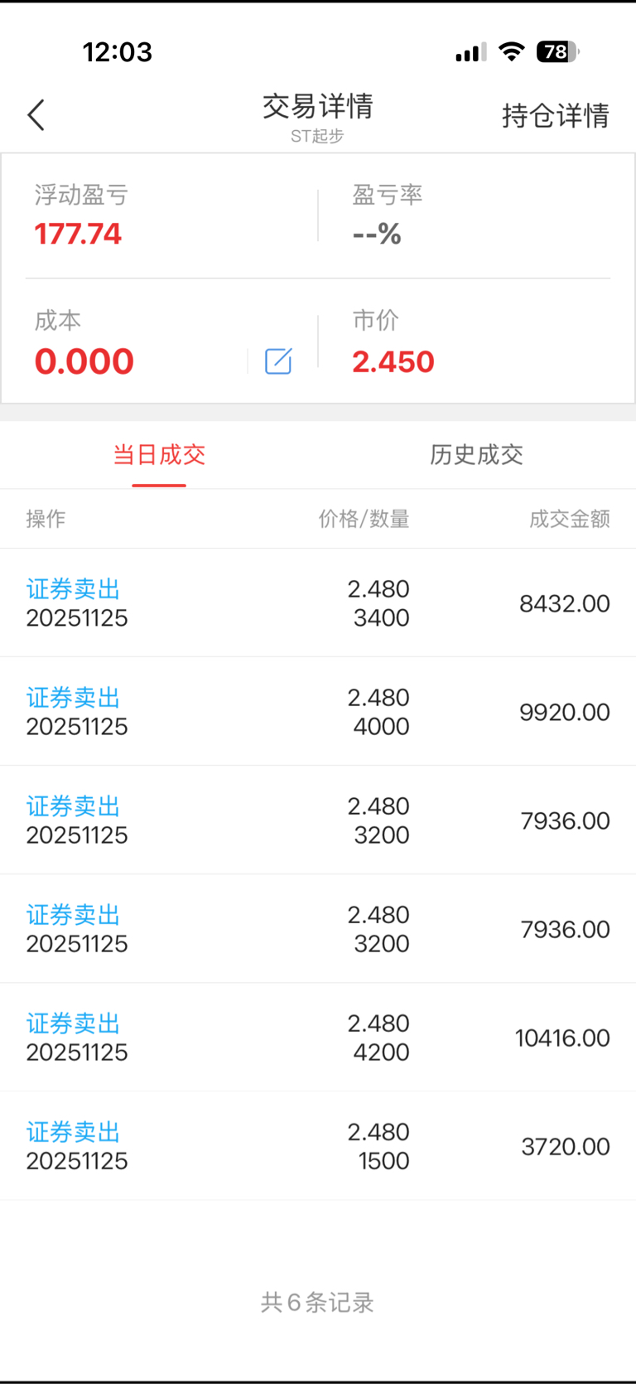Tap the 市价 value 2.450
Viewport: 636px width, 1384px height.
point(393,361)
